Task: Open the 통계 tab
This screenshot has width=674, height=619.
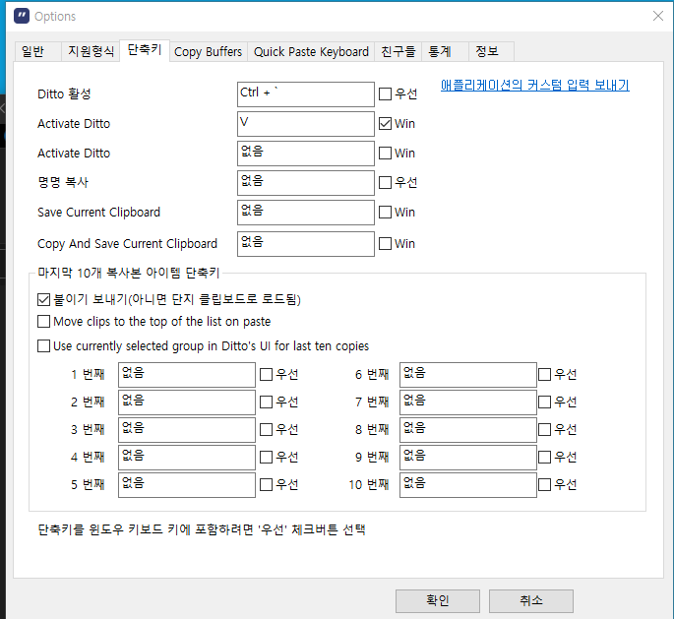Action: tap(445, 51)
